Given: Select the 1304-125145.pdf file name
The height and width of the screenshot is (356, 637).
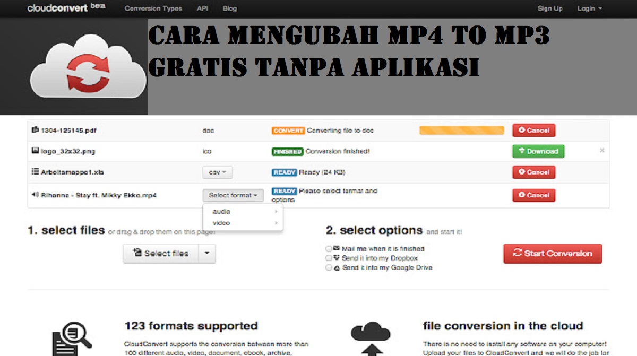Looking at the screenshot, I should (68, 130).
